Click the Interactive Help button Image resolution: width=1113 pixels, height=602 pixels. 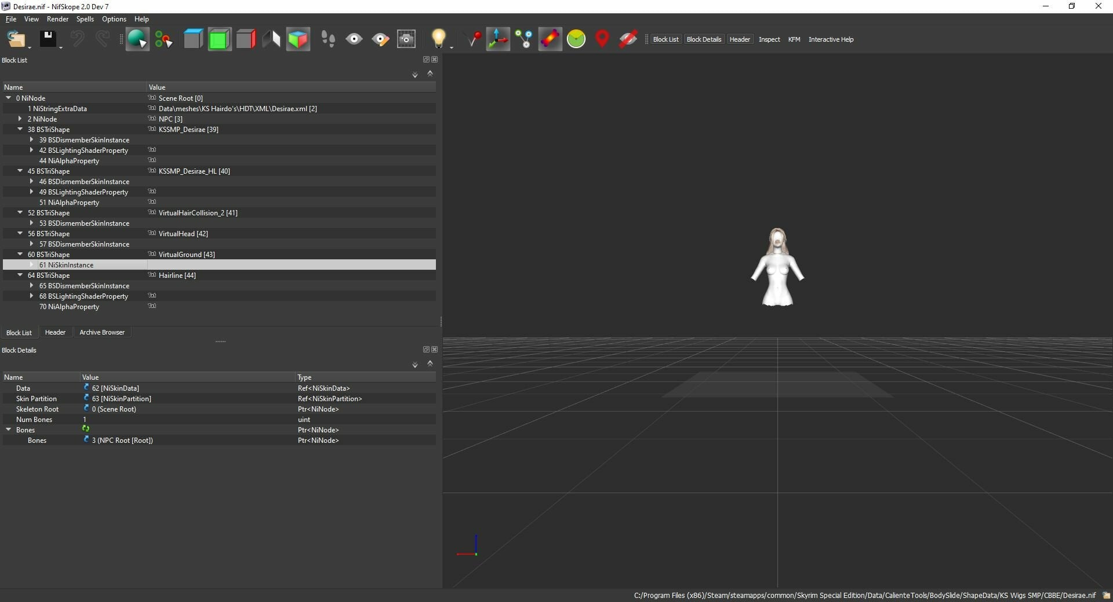click(831, 39)
